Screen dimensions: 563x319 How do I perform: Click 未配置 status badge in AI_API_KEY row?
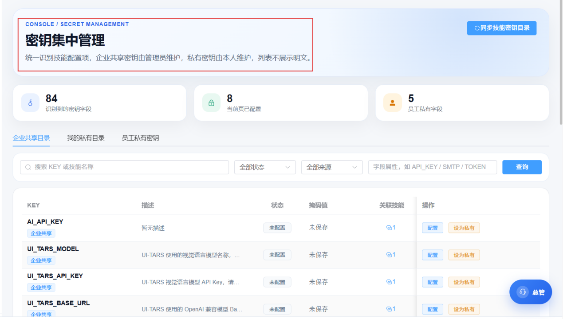coord(277,228)
